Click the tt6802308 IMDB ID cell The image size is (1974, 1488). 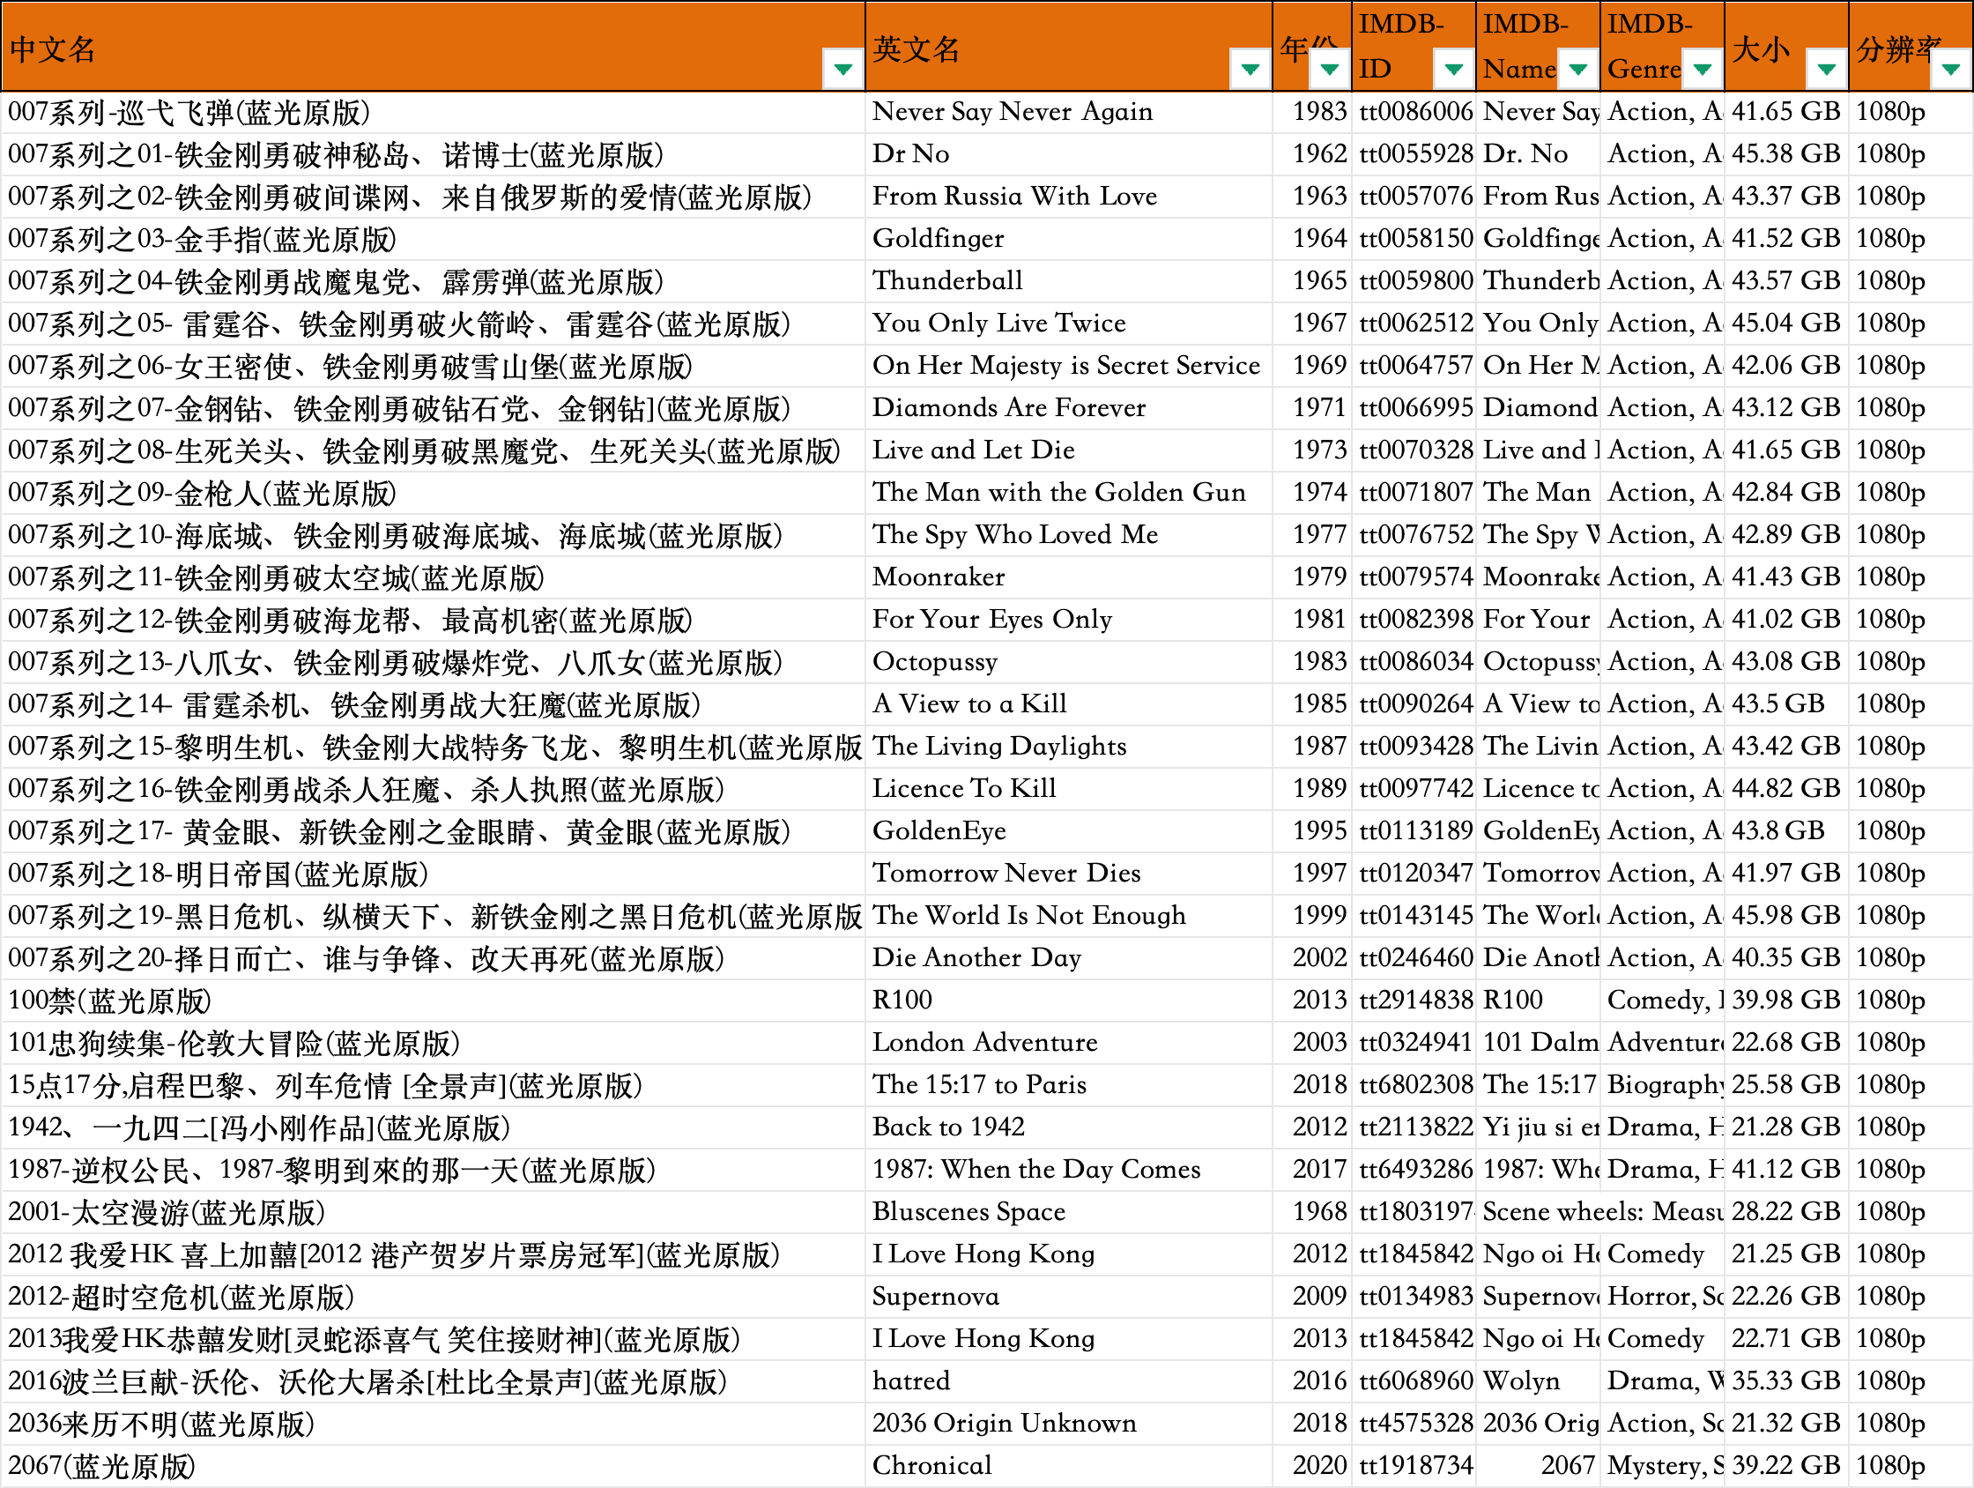[x=1414, y=1085]
